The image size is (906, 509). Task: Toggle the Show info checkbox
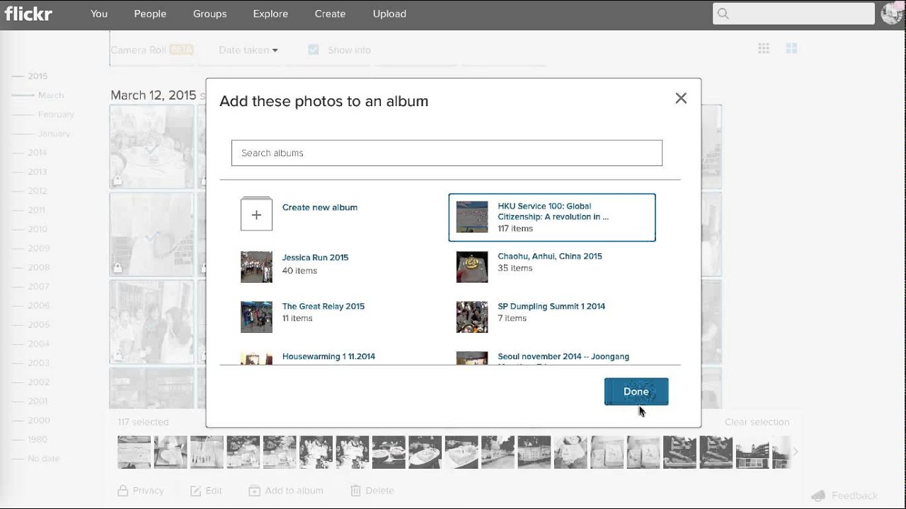point(314,49)
